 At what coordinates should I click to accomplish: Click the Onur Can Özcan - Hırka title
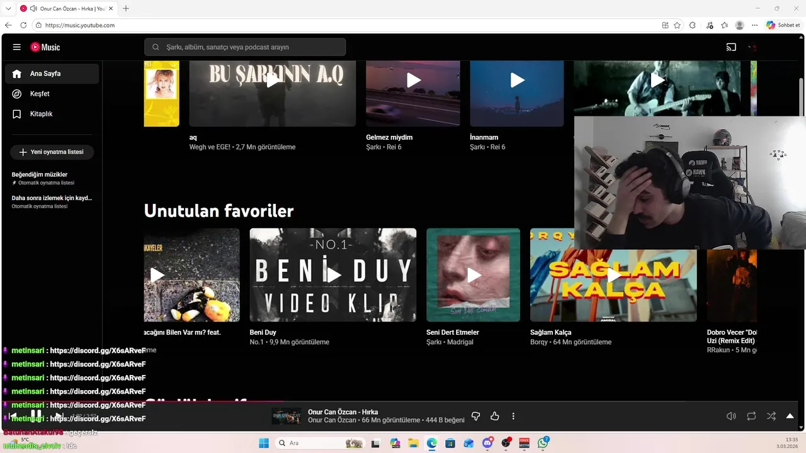click(343, 412)
